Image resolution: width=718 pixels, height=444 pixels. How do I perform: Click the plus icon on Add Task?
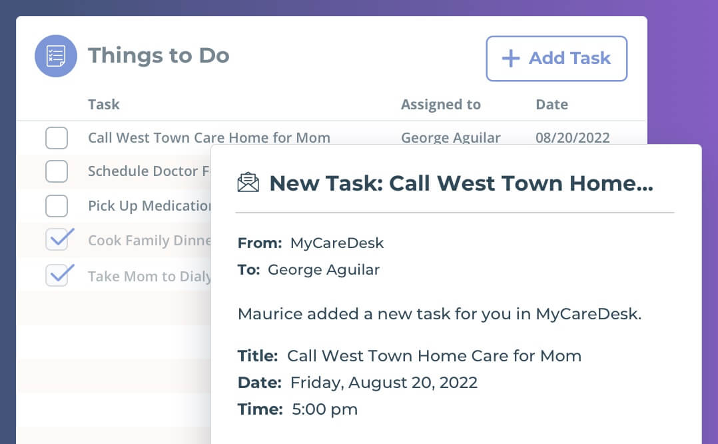pos(510,59)
